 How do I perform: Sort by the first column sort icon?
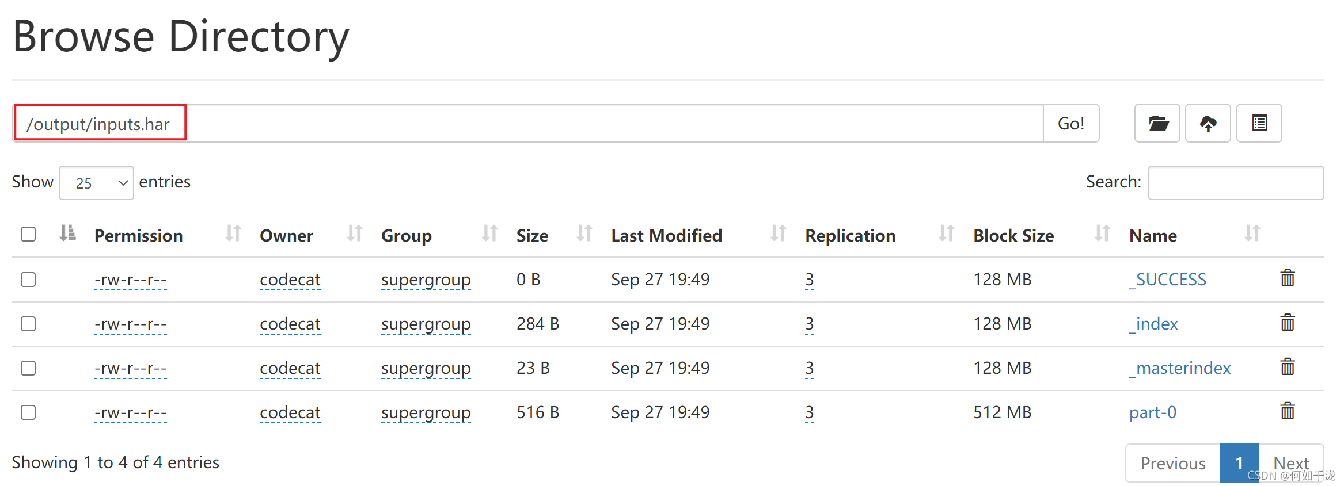pos(67,234)
